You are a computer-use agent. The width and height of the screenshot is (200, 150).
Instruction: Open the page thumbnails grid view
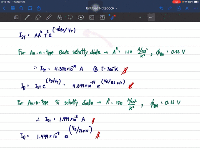pos(13,8)
